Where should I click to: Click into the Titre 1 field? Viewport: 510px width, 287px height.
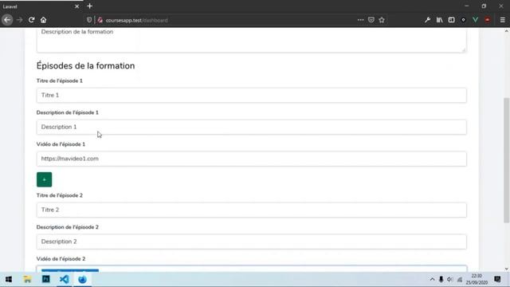pos(252,95)
